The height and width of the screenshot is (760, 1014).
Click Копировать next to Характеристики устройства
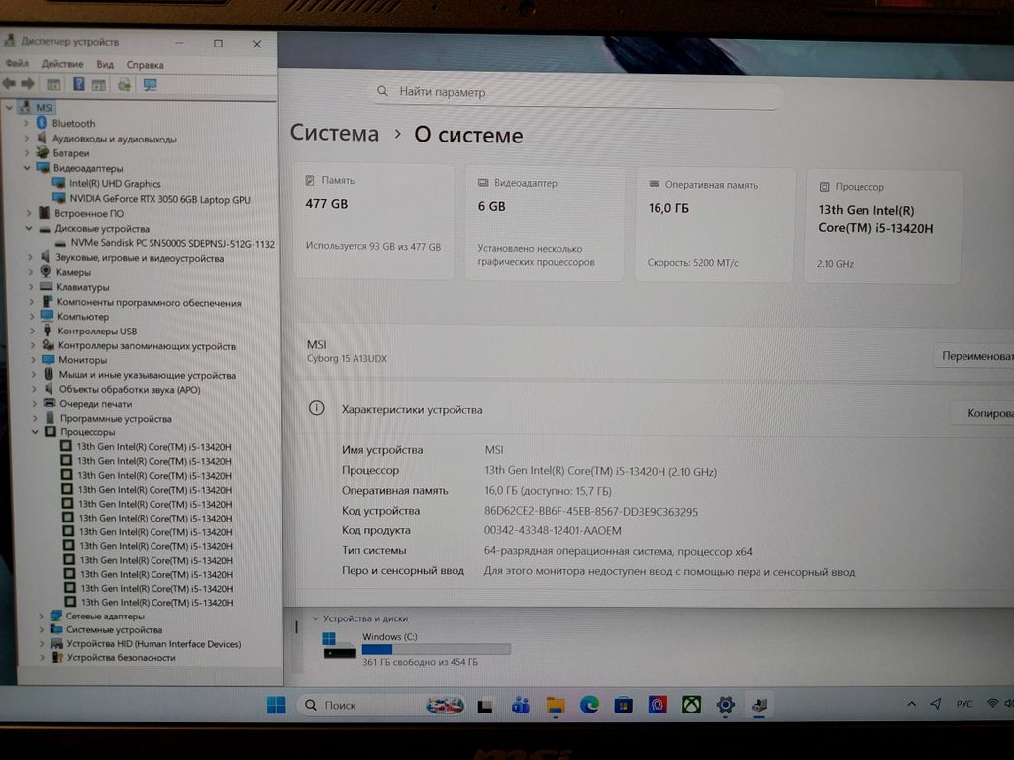pyautogui.click(x=985, y=412)
